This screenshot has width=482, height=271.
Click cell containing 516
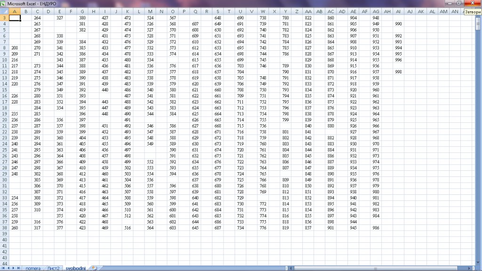click(128, 228)
